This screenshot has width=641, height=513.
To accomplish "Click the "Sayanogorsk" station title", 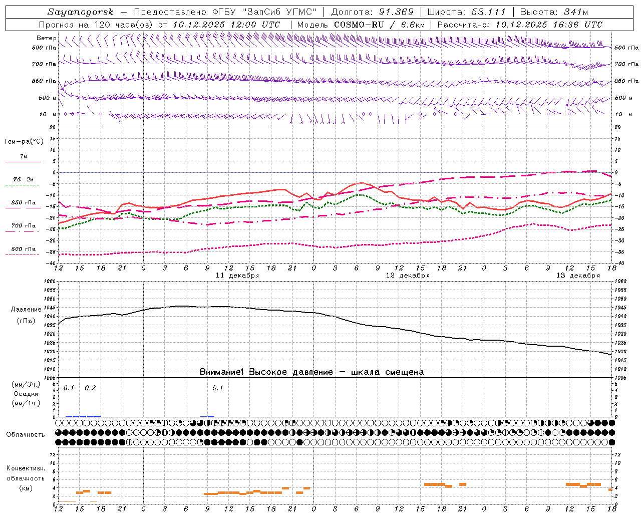I will coord(81,12).
